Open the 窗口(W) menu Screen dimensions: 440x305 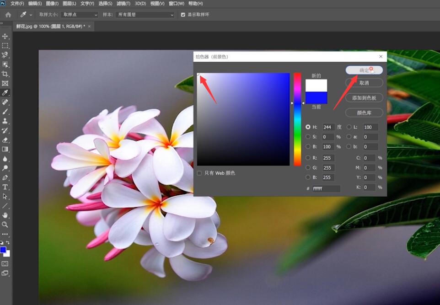tap(177, 4)
